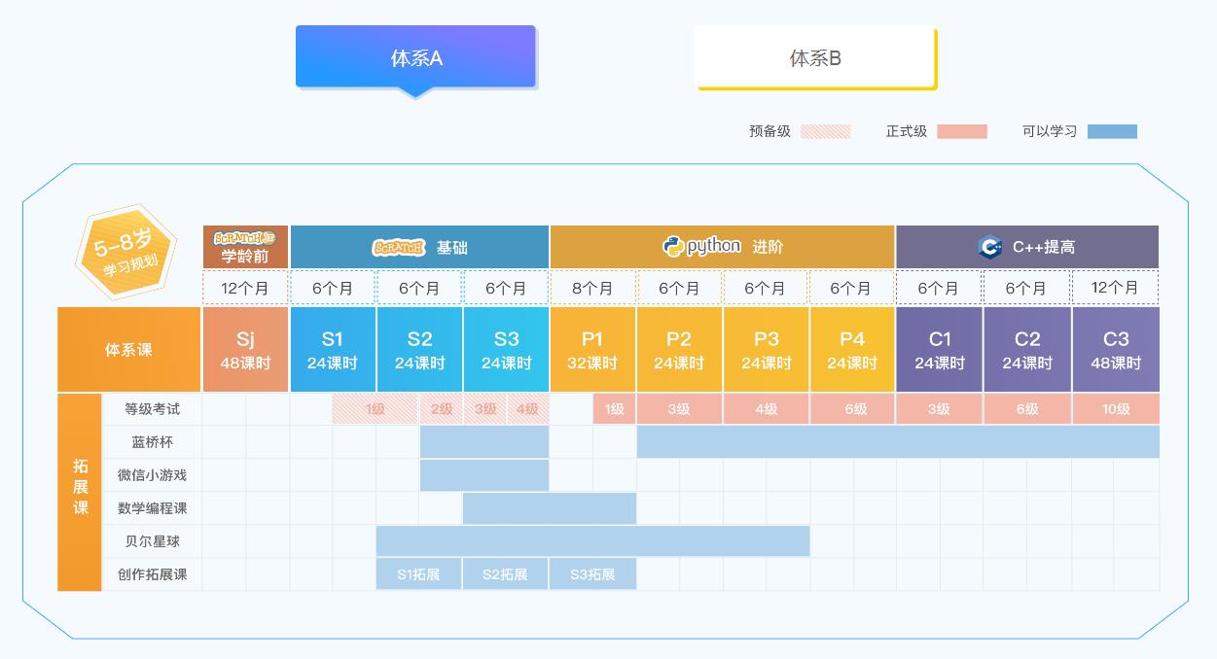This screenshot has width=1217, height=659.
Task: Switch to the 体系A tab
Action: [415, 56]
